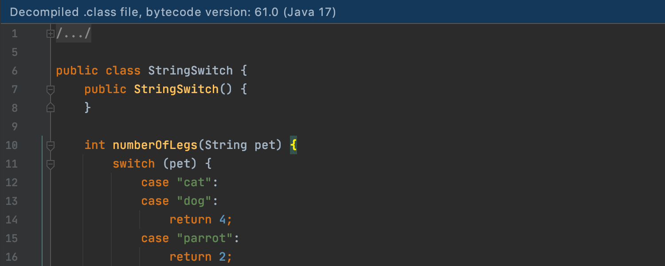
Task: Click the decompiled .class file banner
Action: coord(173,12)
